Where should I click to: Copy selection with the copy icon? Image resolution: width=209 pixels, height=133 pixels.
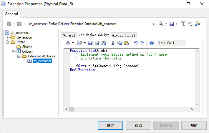click(120, 43)
